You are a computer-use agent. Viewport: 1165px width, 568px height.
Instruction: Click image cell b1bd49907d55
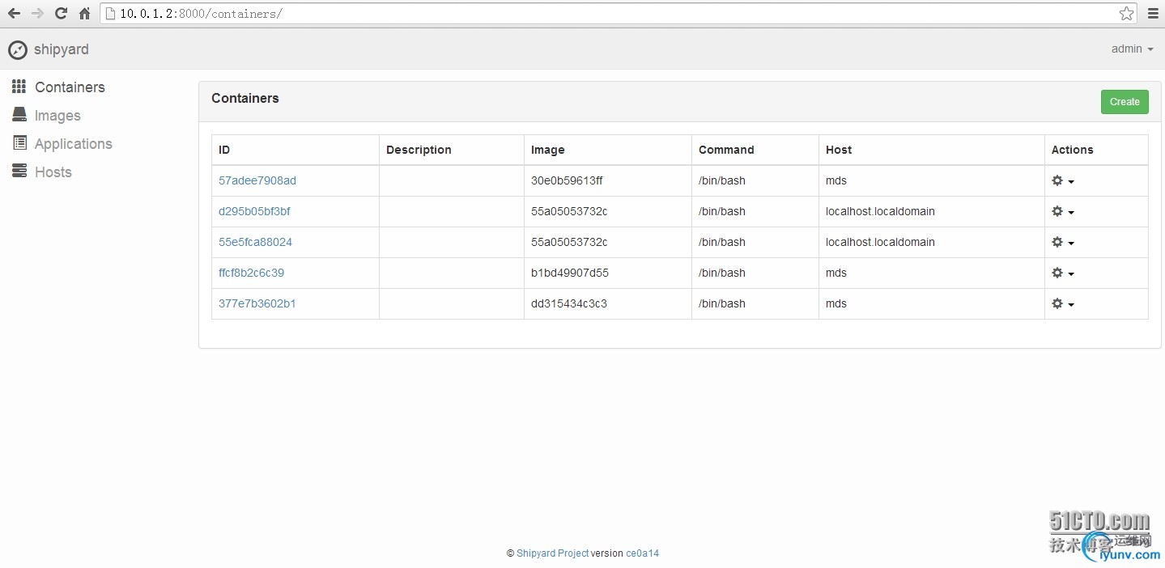click(x=570, y=273)
